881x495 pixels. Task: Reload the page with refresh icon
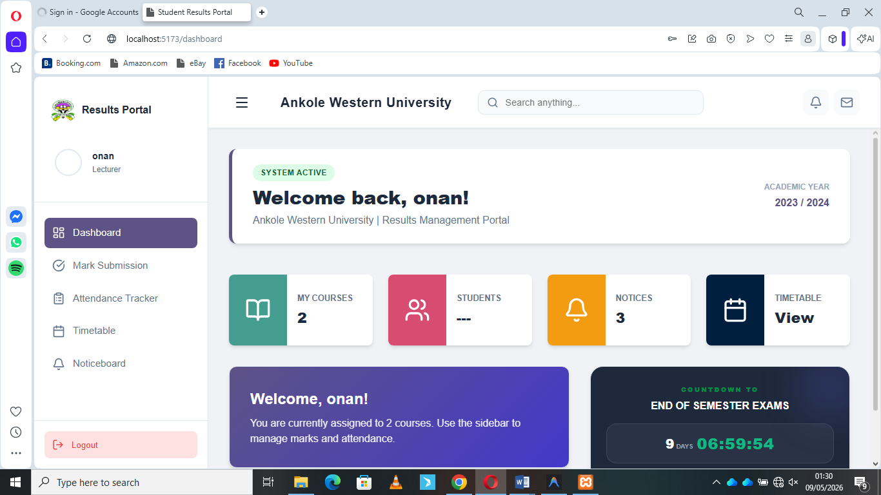(87, 39)
